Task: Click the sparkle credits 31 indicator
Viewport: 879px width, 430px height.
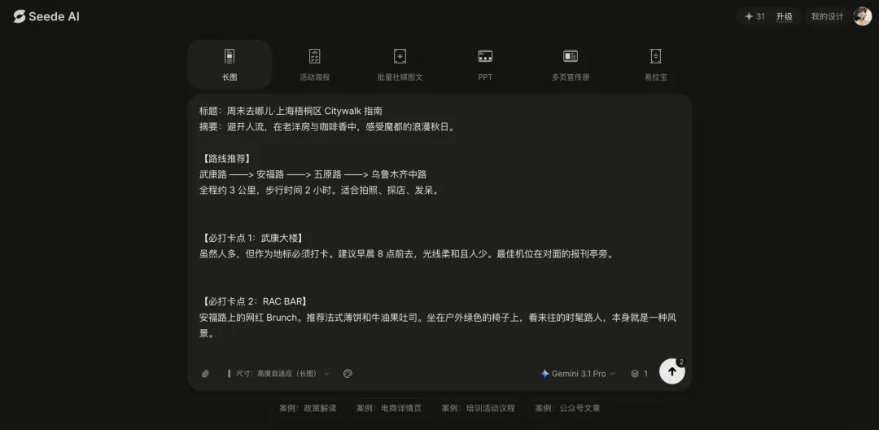Action: (754, 17)
